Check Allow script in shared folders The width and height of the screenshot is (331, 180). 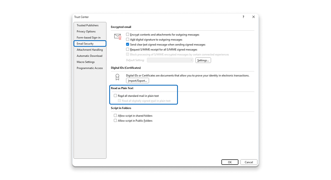click(115, 115)
